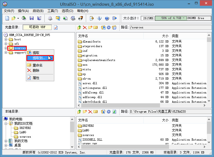The width and height of the screenshot is (214, 157).
Task: Choose 重命名 from the context menu
Action: [40, 65]
